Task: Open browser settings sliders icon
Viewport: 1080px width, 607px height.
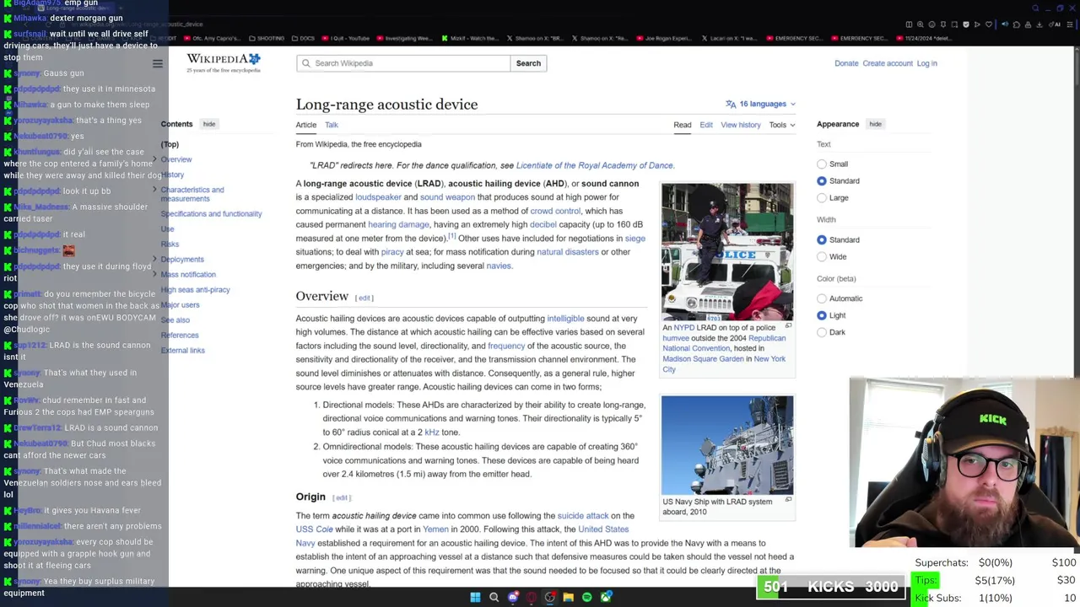Action: click(1070, 24)
